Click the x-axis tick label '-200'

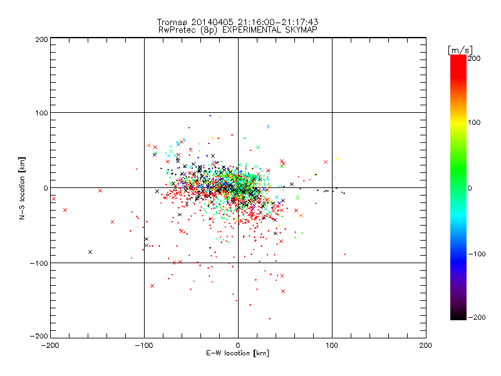[x=50, y=345]
